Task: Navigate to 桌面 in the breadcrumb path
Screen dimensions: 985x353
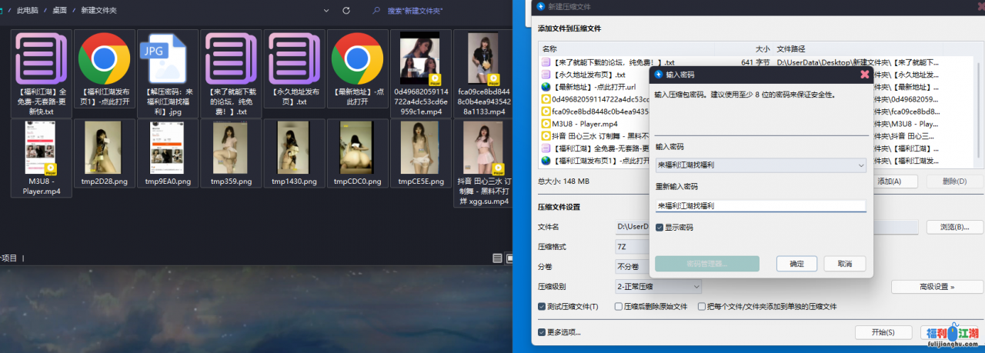Action: coord(59,11)
